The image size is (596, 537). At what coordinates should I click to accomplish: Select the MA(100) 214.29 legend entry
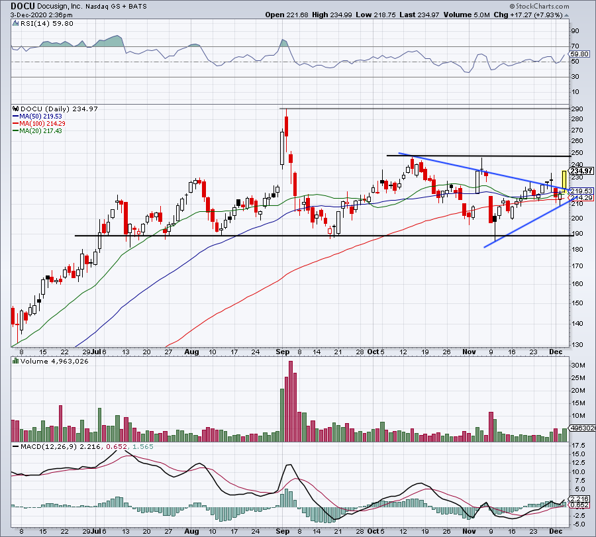(x=39, y=124)
